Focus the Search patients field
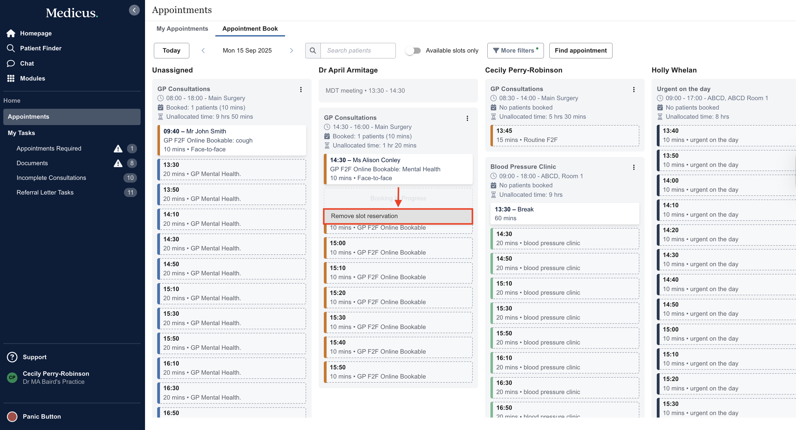Image resolution: width=796 pixels, height=430 pixels. click(x=358, y=50)
